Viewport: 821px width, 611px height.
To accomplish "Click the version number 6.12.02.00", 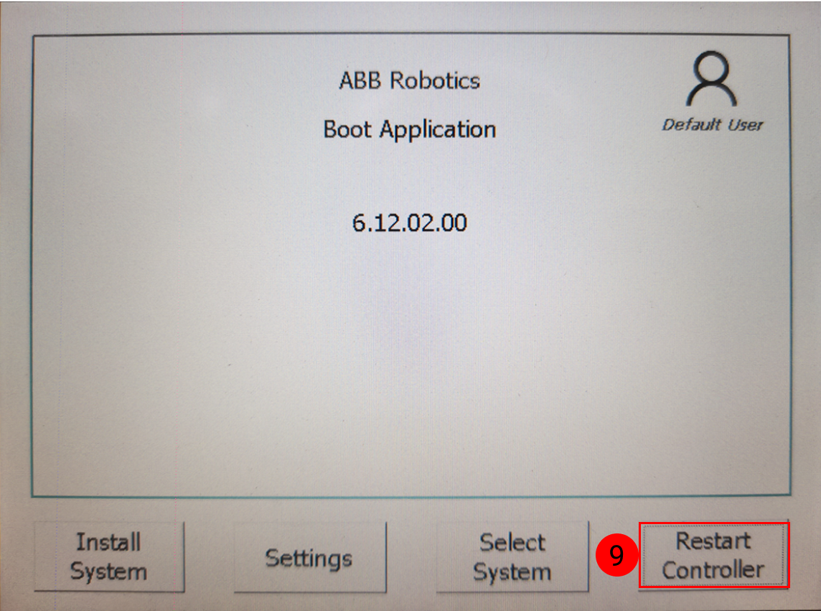I will (410, 223).
